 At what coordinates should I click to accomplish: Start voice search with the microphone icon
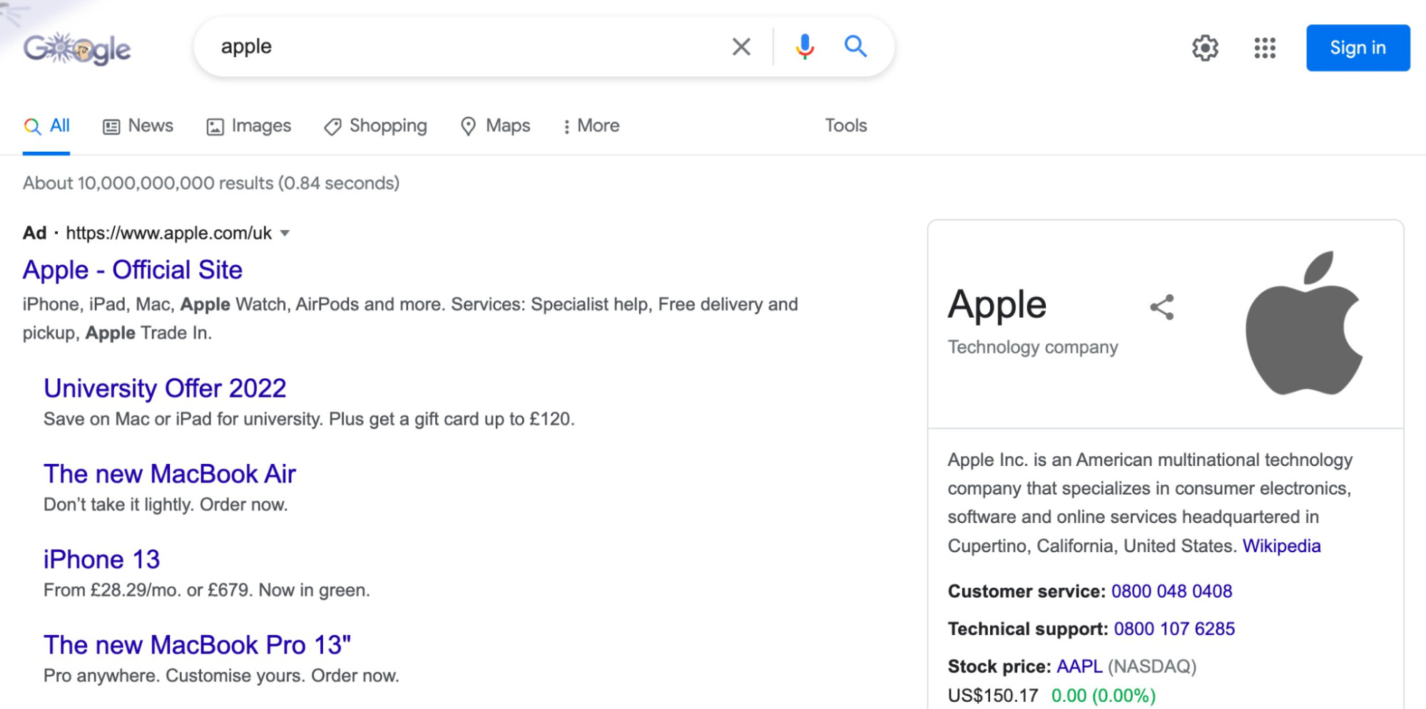803,47
